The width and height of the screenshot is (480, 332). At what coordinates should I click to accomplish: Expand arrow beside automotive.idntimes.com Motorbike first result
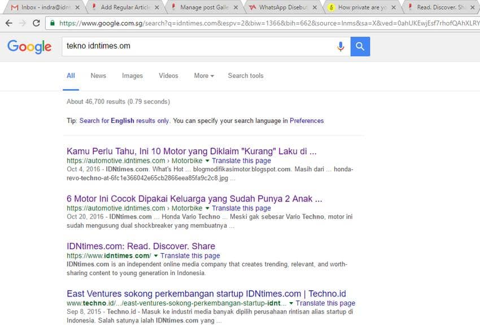point(207,161)
